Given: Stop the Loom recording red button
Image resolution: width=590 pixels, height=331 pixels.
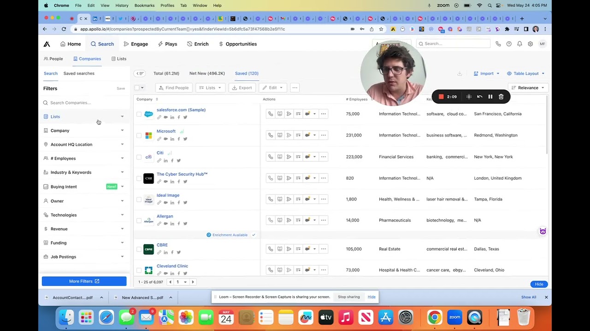Looking at the screenshot, I should [x=441, y=97].
